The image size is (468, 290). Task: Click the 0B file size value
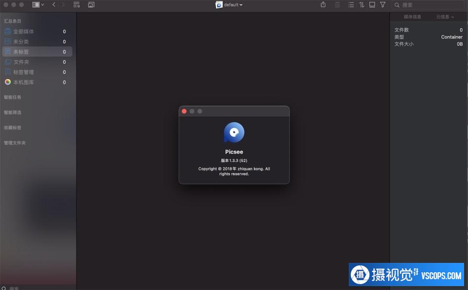(460, 44)
